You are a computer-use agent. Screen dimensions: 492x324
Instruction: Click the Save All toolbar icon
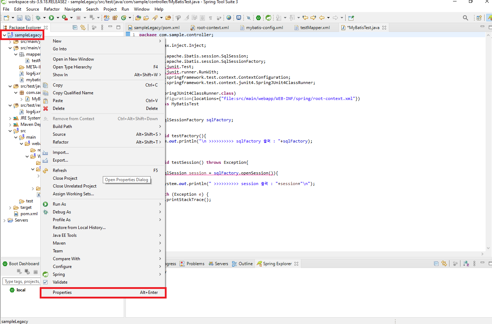[x=27, y=18]
